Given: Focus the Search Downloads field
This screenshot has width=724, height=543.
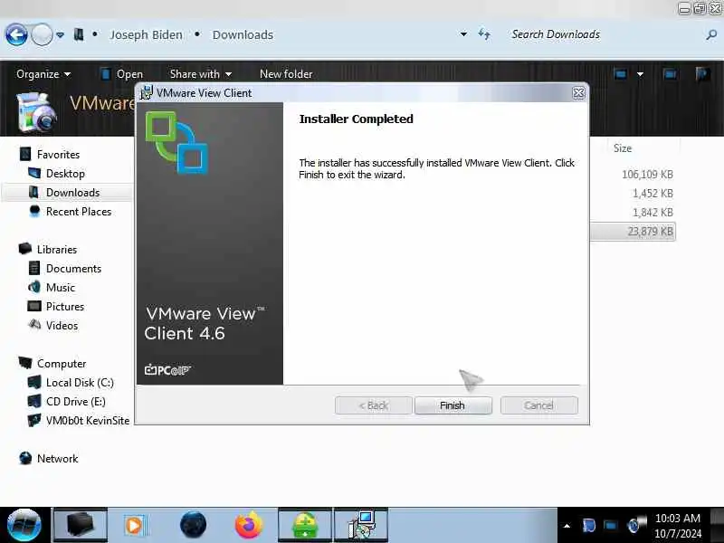Looking at the screenshot, I should click(x=605, y=34).
